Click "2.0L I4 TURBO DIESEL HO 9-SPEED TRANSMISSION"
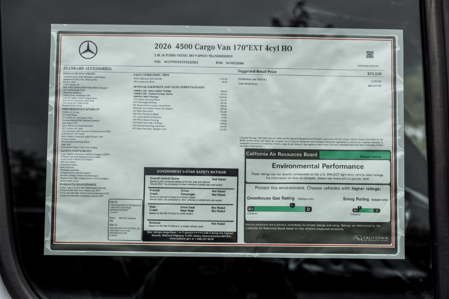The width and height of the screenshot is (449, 299). 193,56
